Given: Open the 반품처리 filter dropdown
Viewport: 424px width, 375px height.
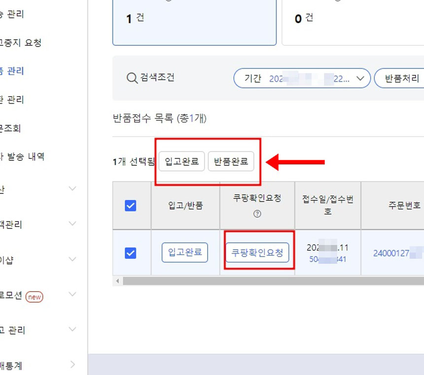Looking at the screenshot, I should pos(399,78).
